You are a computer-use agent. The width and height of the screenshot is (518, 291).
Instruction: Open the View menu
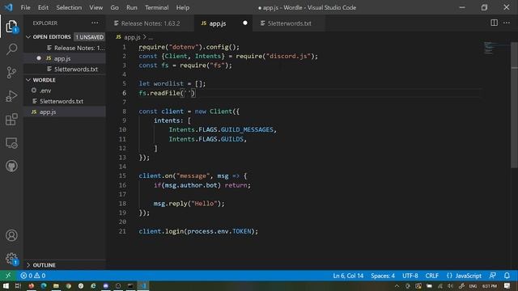coord(96,7)
